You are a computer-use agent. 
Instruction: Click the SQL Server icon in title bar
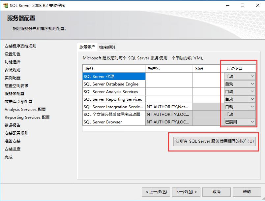pyautogui.click(x=6, y=5)
